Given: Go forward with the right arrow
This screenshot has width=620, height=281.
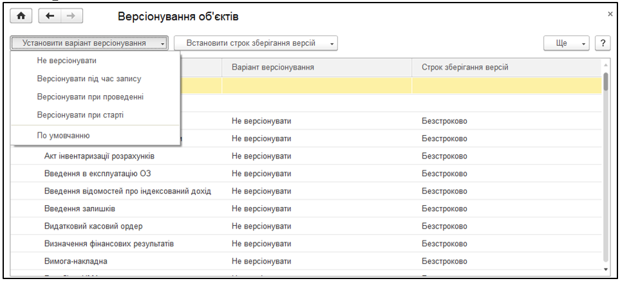Looking at the screenshot, I should click(x=71, y=15).
